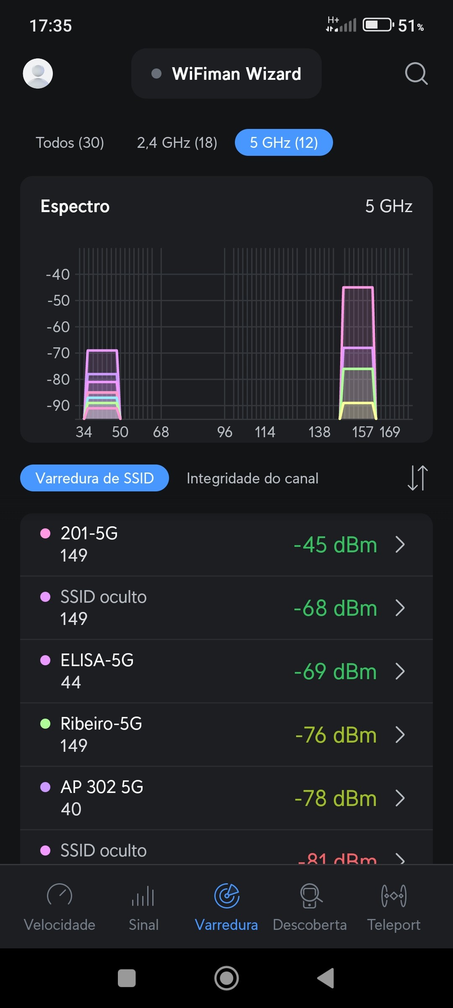
Task: Tap the WiFiman Wizard button
Action: point(226,74)
